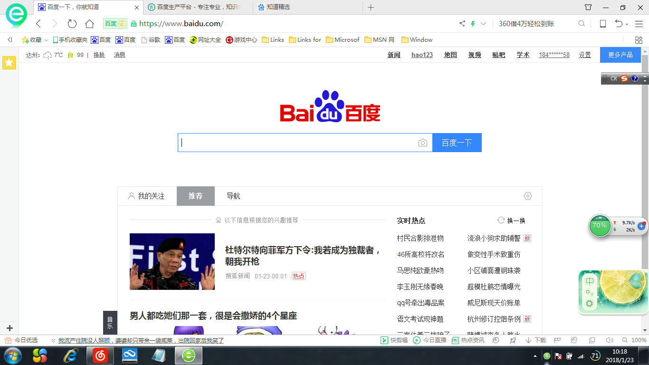Screen dimensions: 649x365
Task: Click the address bar URL field
Action: pyautogui.click(x=295, y=24)
